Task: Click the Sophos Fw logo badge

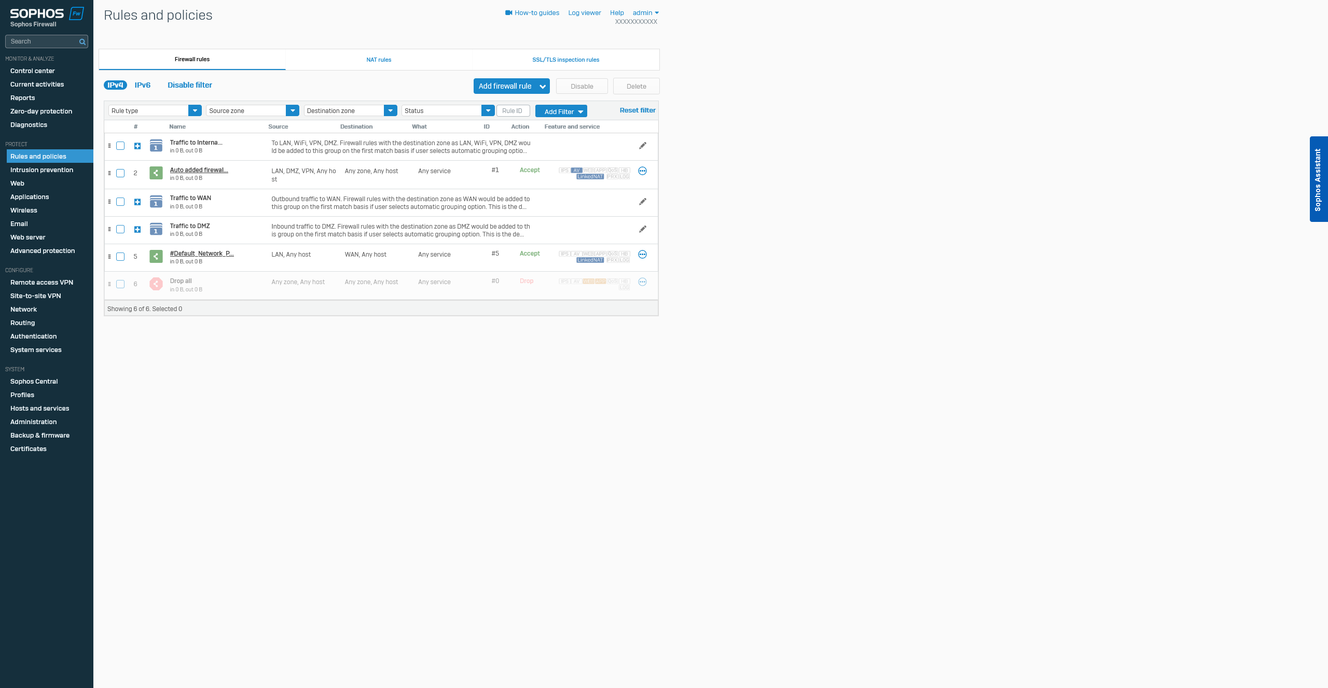Action: pos(77,14)
